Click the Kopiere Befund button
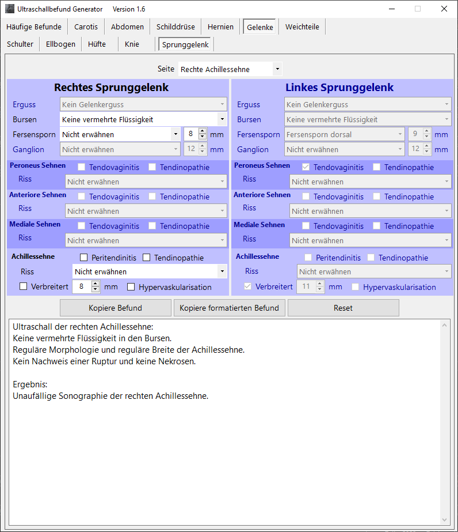458x532 pixels. [115, 308]
